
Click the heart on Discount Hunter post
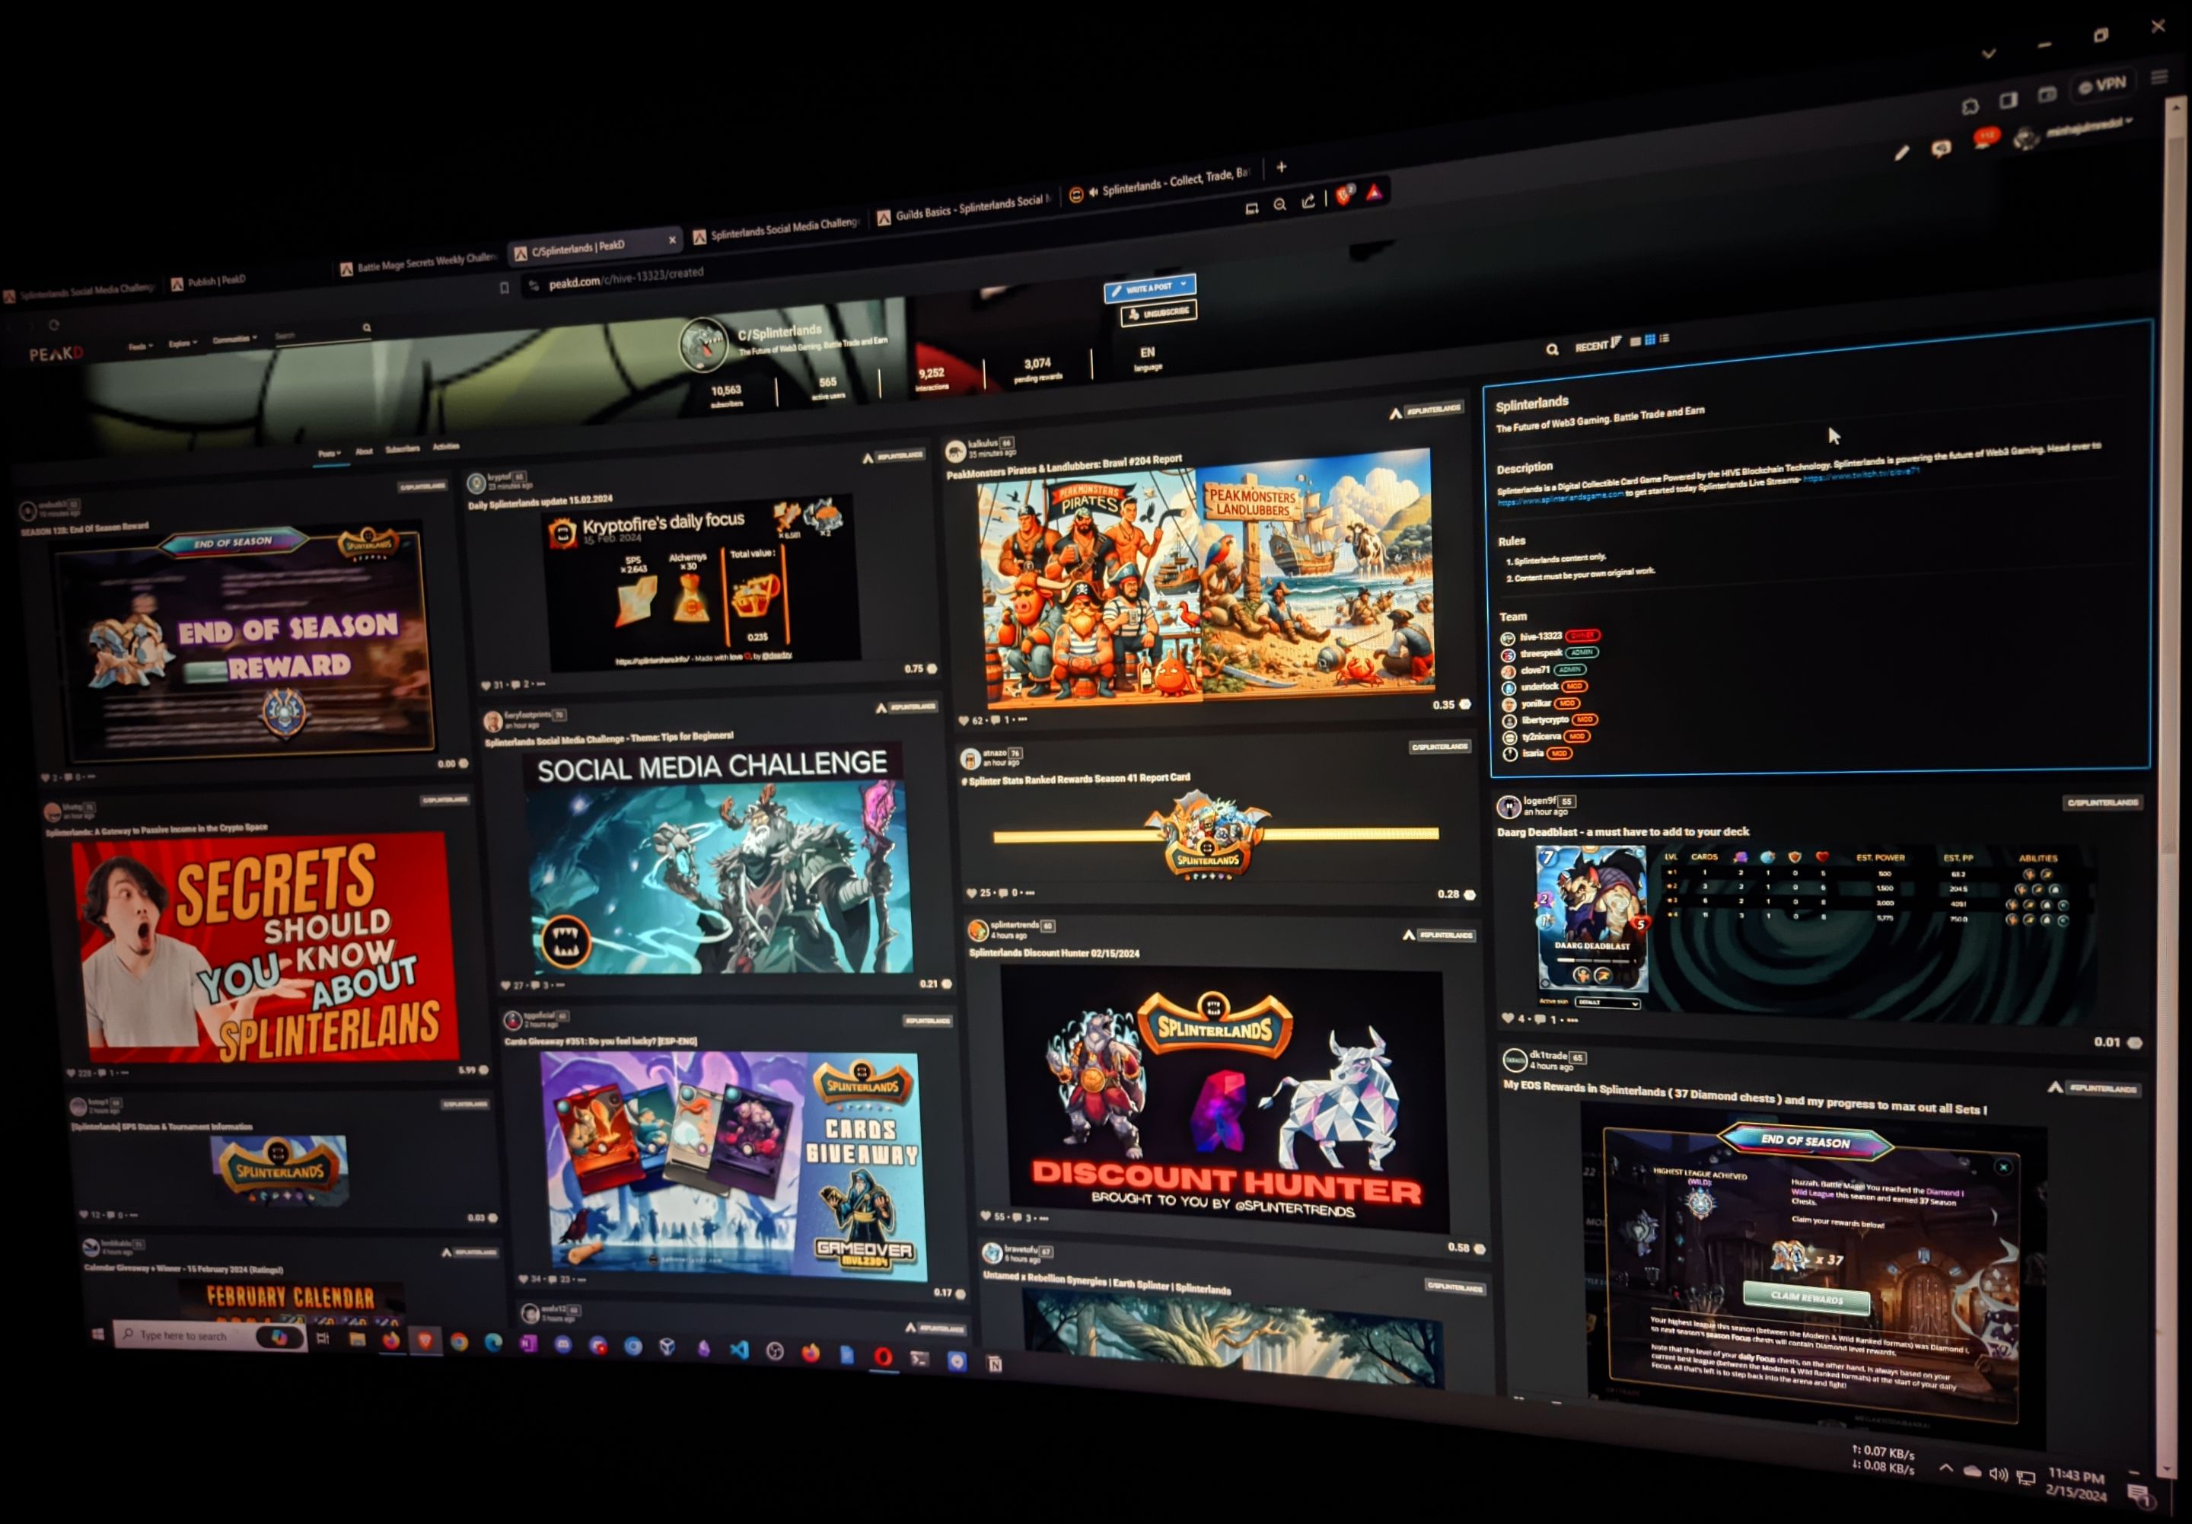986,1216
